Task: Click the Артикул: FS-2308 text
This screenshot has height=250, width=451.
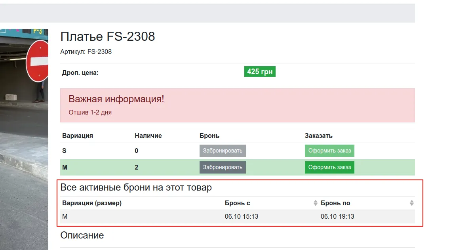Action: coord(86,52)
